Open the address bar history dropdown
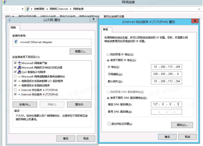 tap(199, 9)
